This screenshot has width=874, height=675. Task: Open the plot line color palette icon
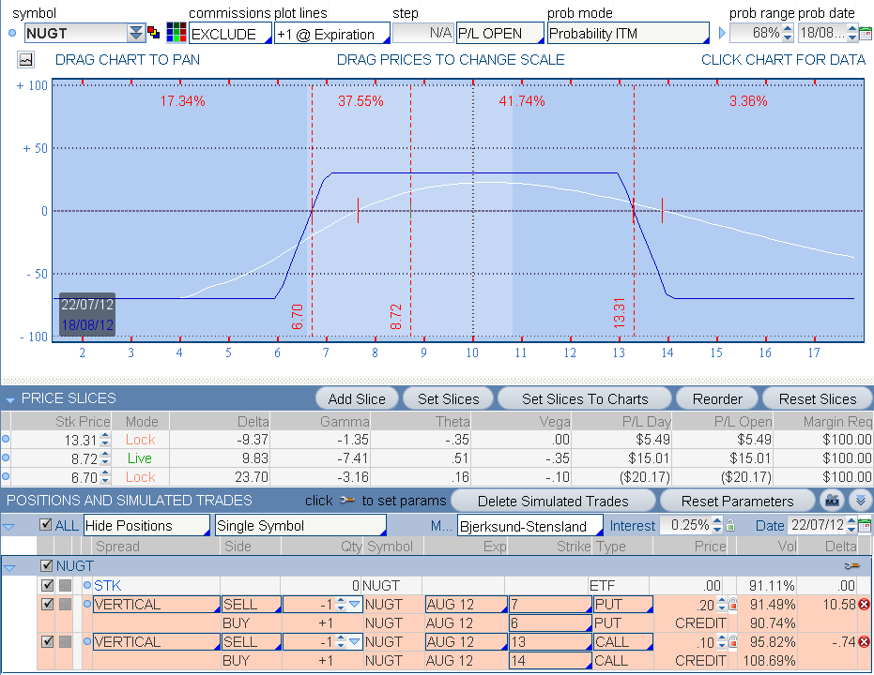coord(176,33)
